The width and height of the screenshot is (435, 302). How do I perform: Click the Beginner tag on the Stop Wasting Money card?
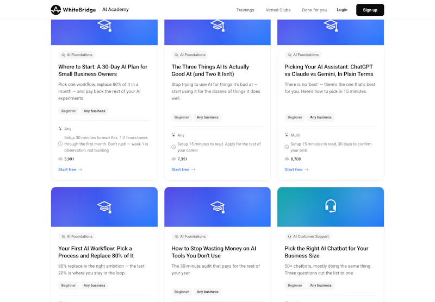coord(182,292)
